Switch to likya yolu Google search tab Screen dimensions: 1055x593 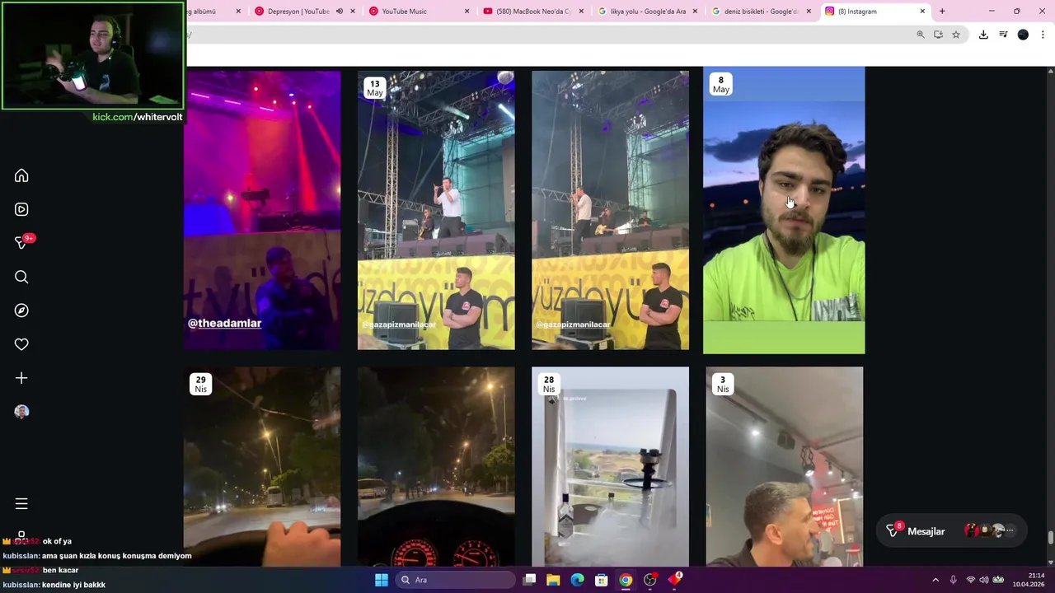pos(647,12)
